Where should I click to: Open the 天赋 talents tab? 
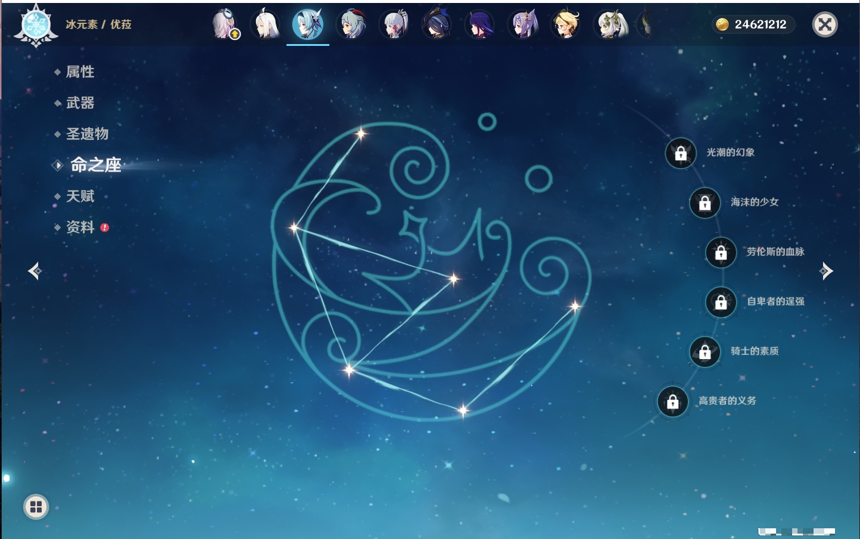coord(80,196)
